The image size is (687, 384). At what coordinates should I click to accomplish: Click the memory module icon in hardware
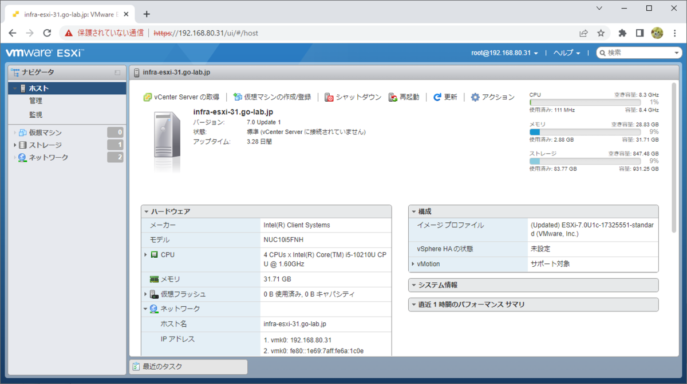pyautogui.click(x=154, y=279)
